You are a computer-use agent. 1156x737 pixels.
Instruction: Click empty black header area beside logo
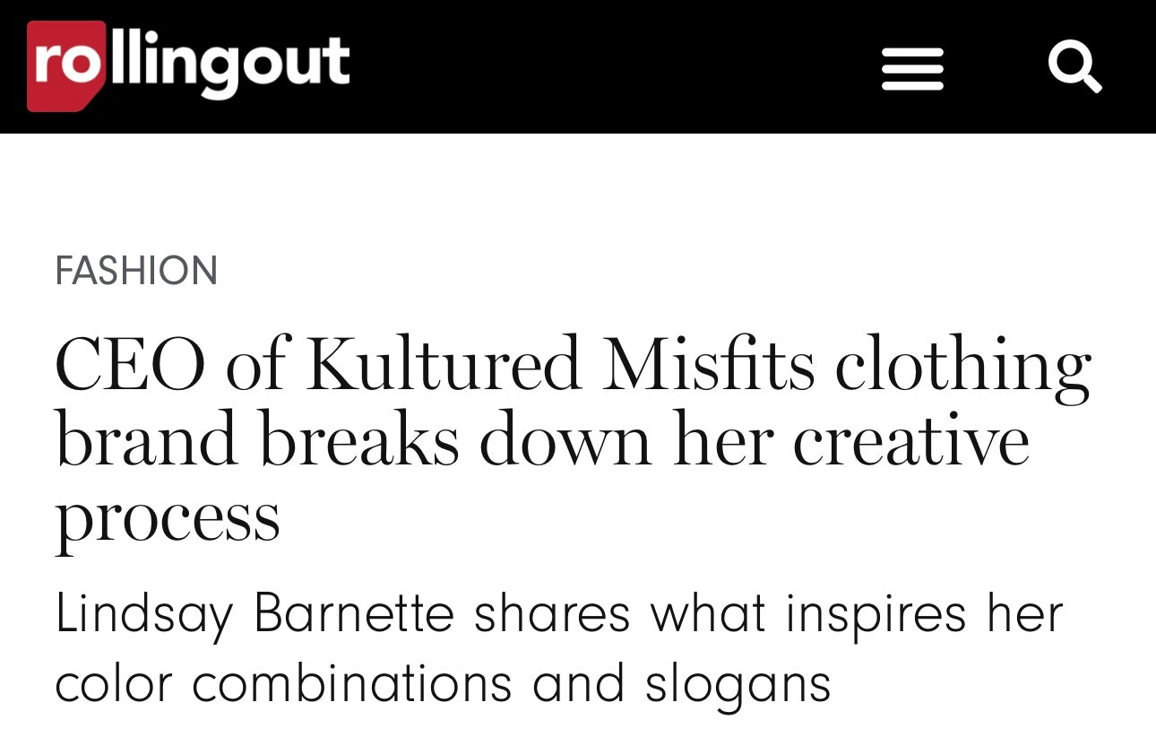pyautogui.click(x=609, y=67)
